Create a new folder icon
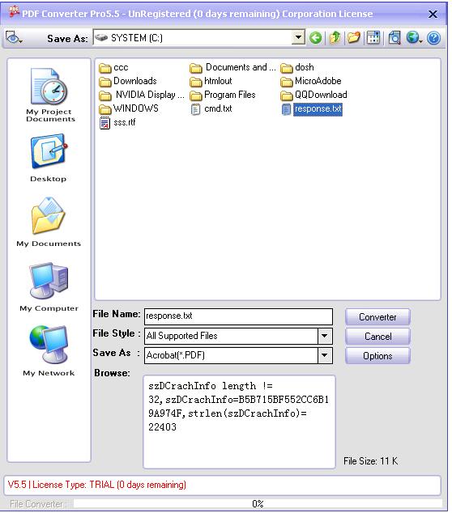The image size is (452, 513). point(354,38)
